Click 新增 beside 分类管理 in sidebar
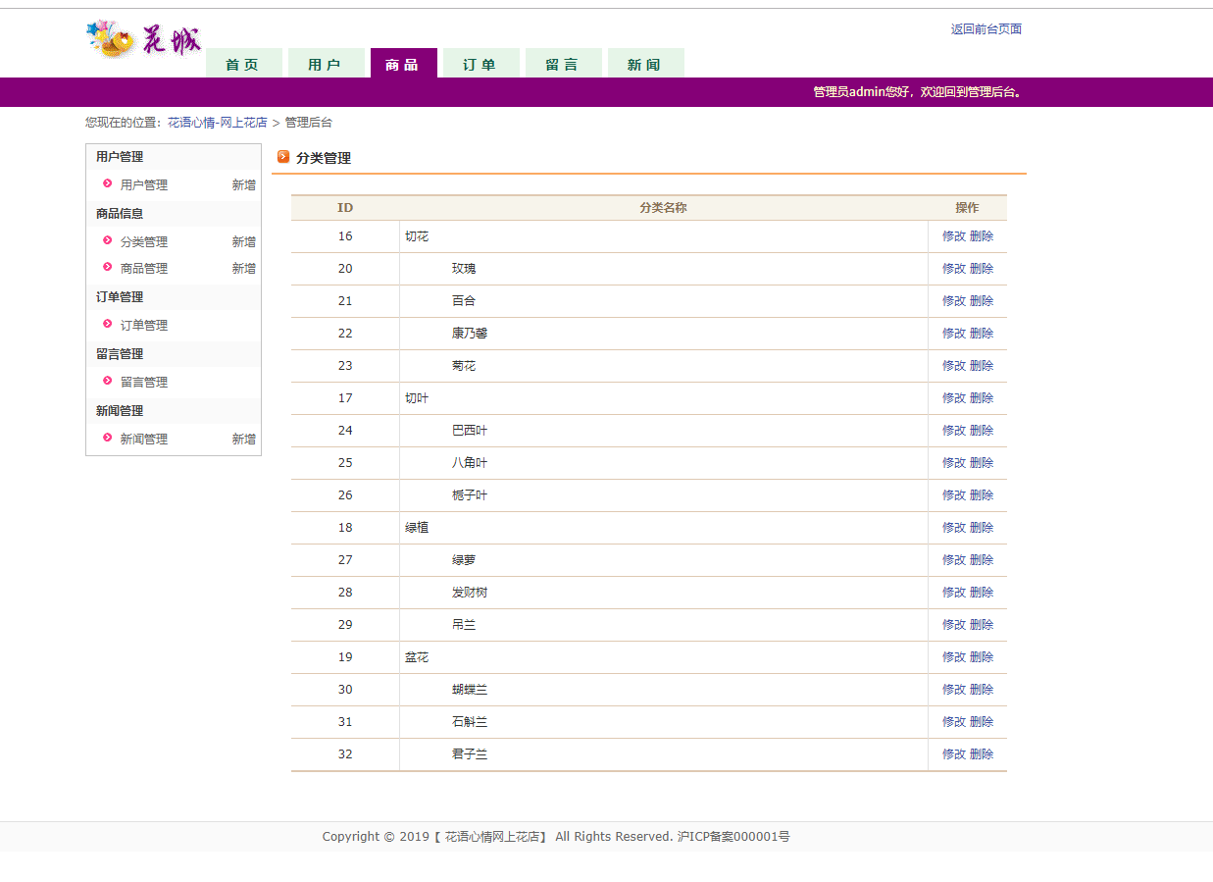Viewport: 1213px width, 882px height. pos(243,241)
